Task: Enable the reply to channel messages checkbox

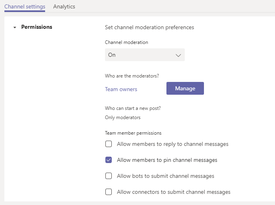Action: (x=109, y=144)
